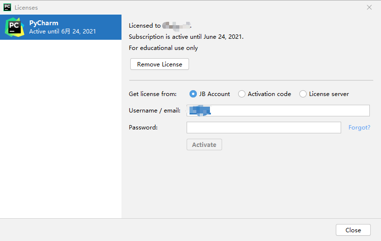Click the 'Username / email:' label

tap(155, 111)
